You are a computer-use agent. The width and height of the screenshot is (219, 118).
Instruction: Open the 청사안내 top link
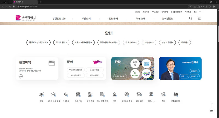[x=165, y=12]
